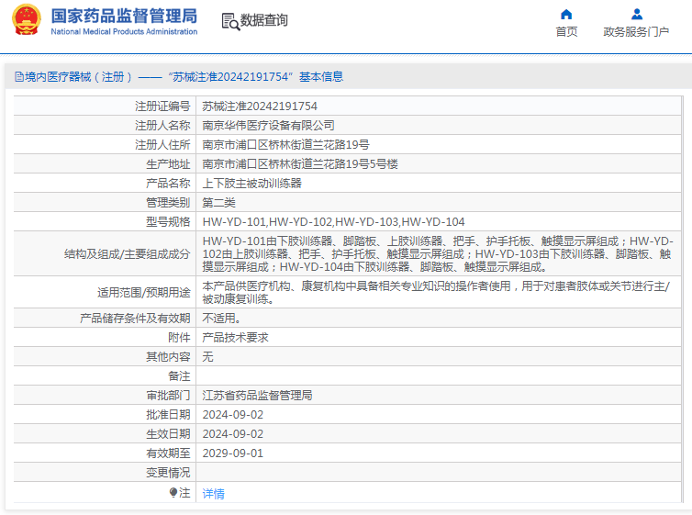Select the intended use description 本产品供医疗机构
The width and height of the screenshot is (692, 515).
(x=436, y=293)
